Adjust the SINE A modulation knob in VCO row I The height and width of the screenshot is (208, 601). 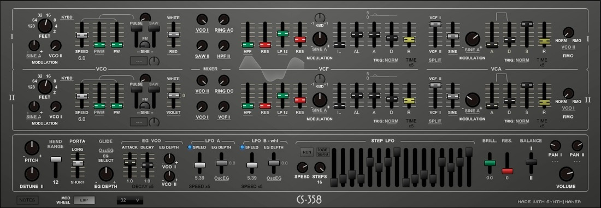click(34, 45)
